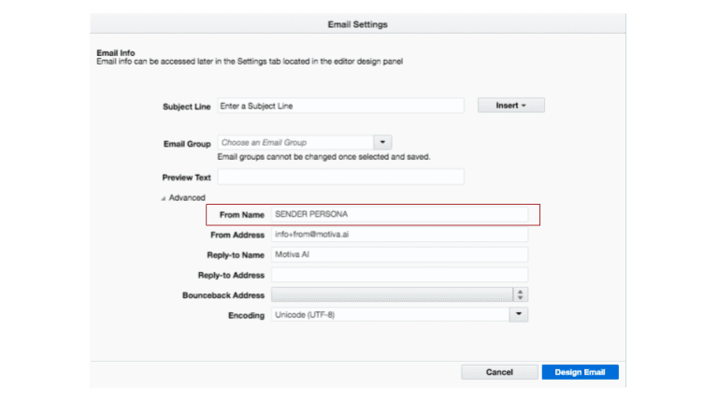Click the Bounceback Address select box
Screen dimensions: 718x402
391,294
